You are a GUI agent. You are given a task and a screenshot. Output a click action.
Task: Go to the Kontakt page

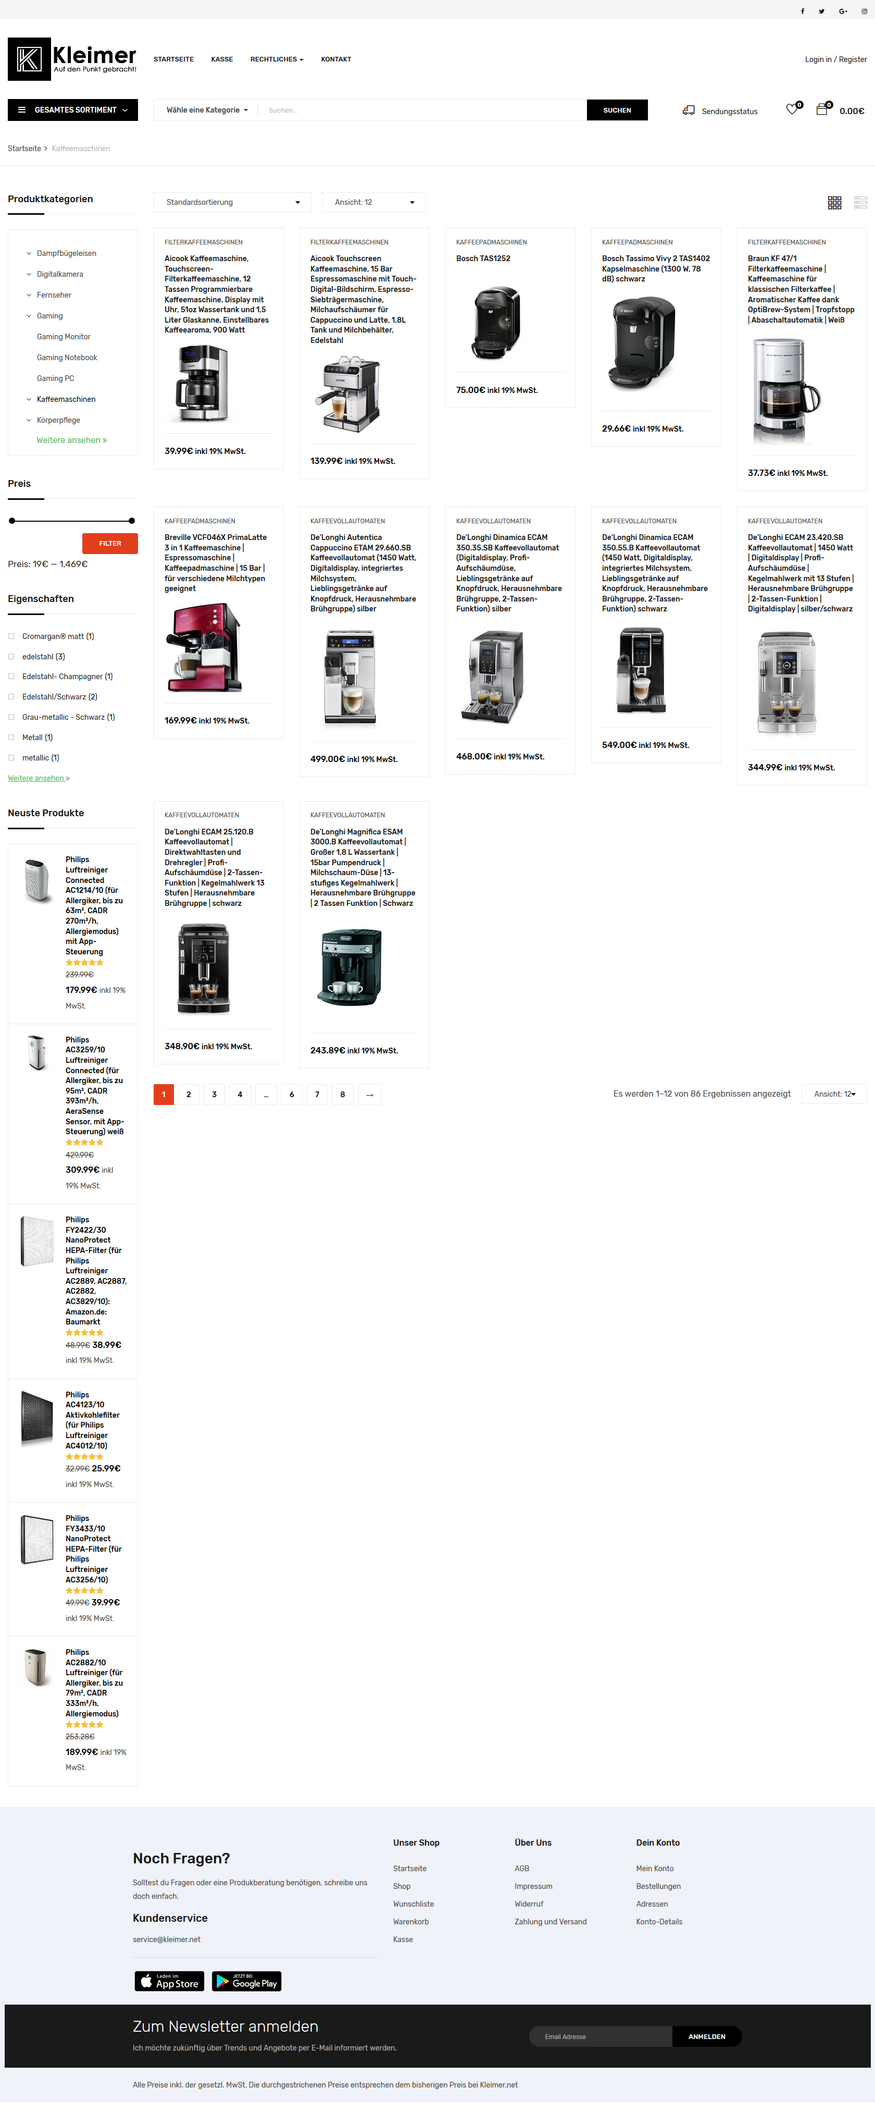(336, 59)
